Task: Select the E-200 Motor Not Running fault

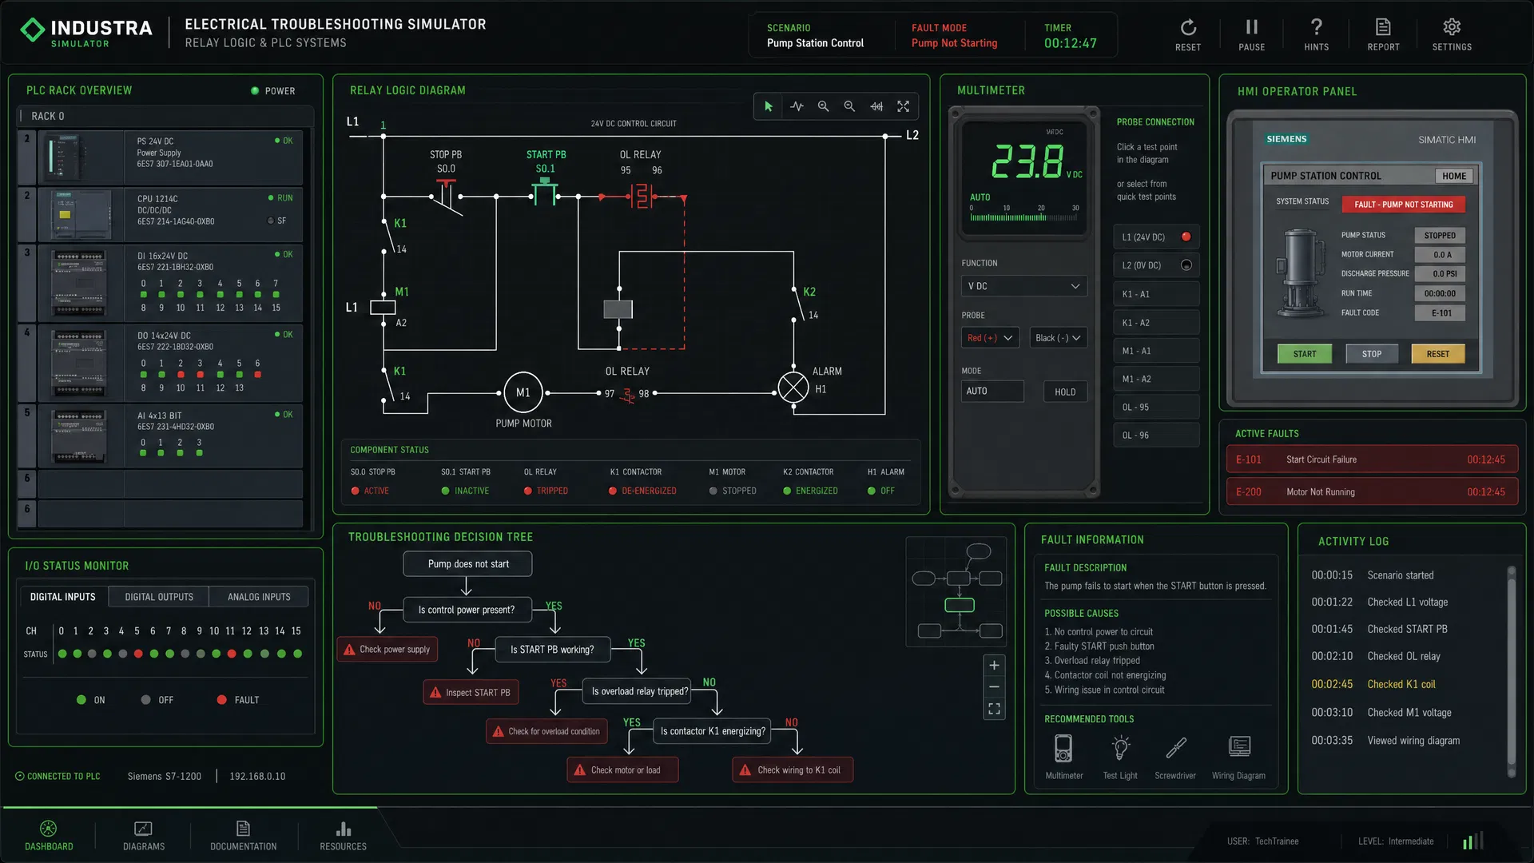Action: pos(1371,492)
